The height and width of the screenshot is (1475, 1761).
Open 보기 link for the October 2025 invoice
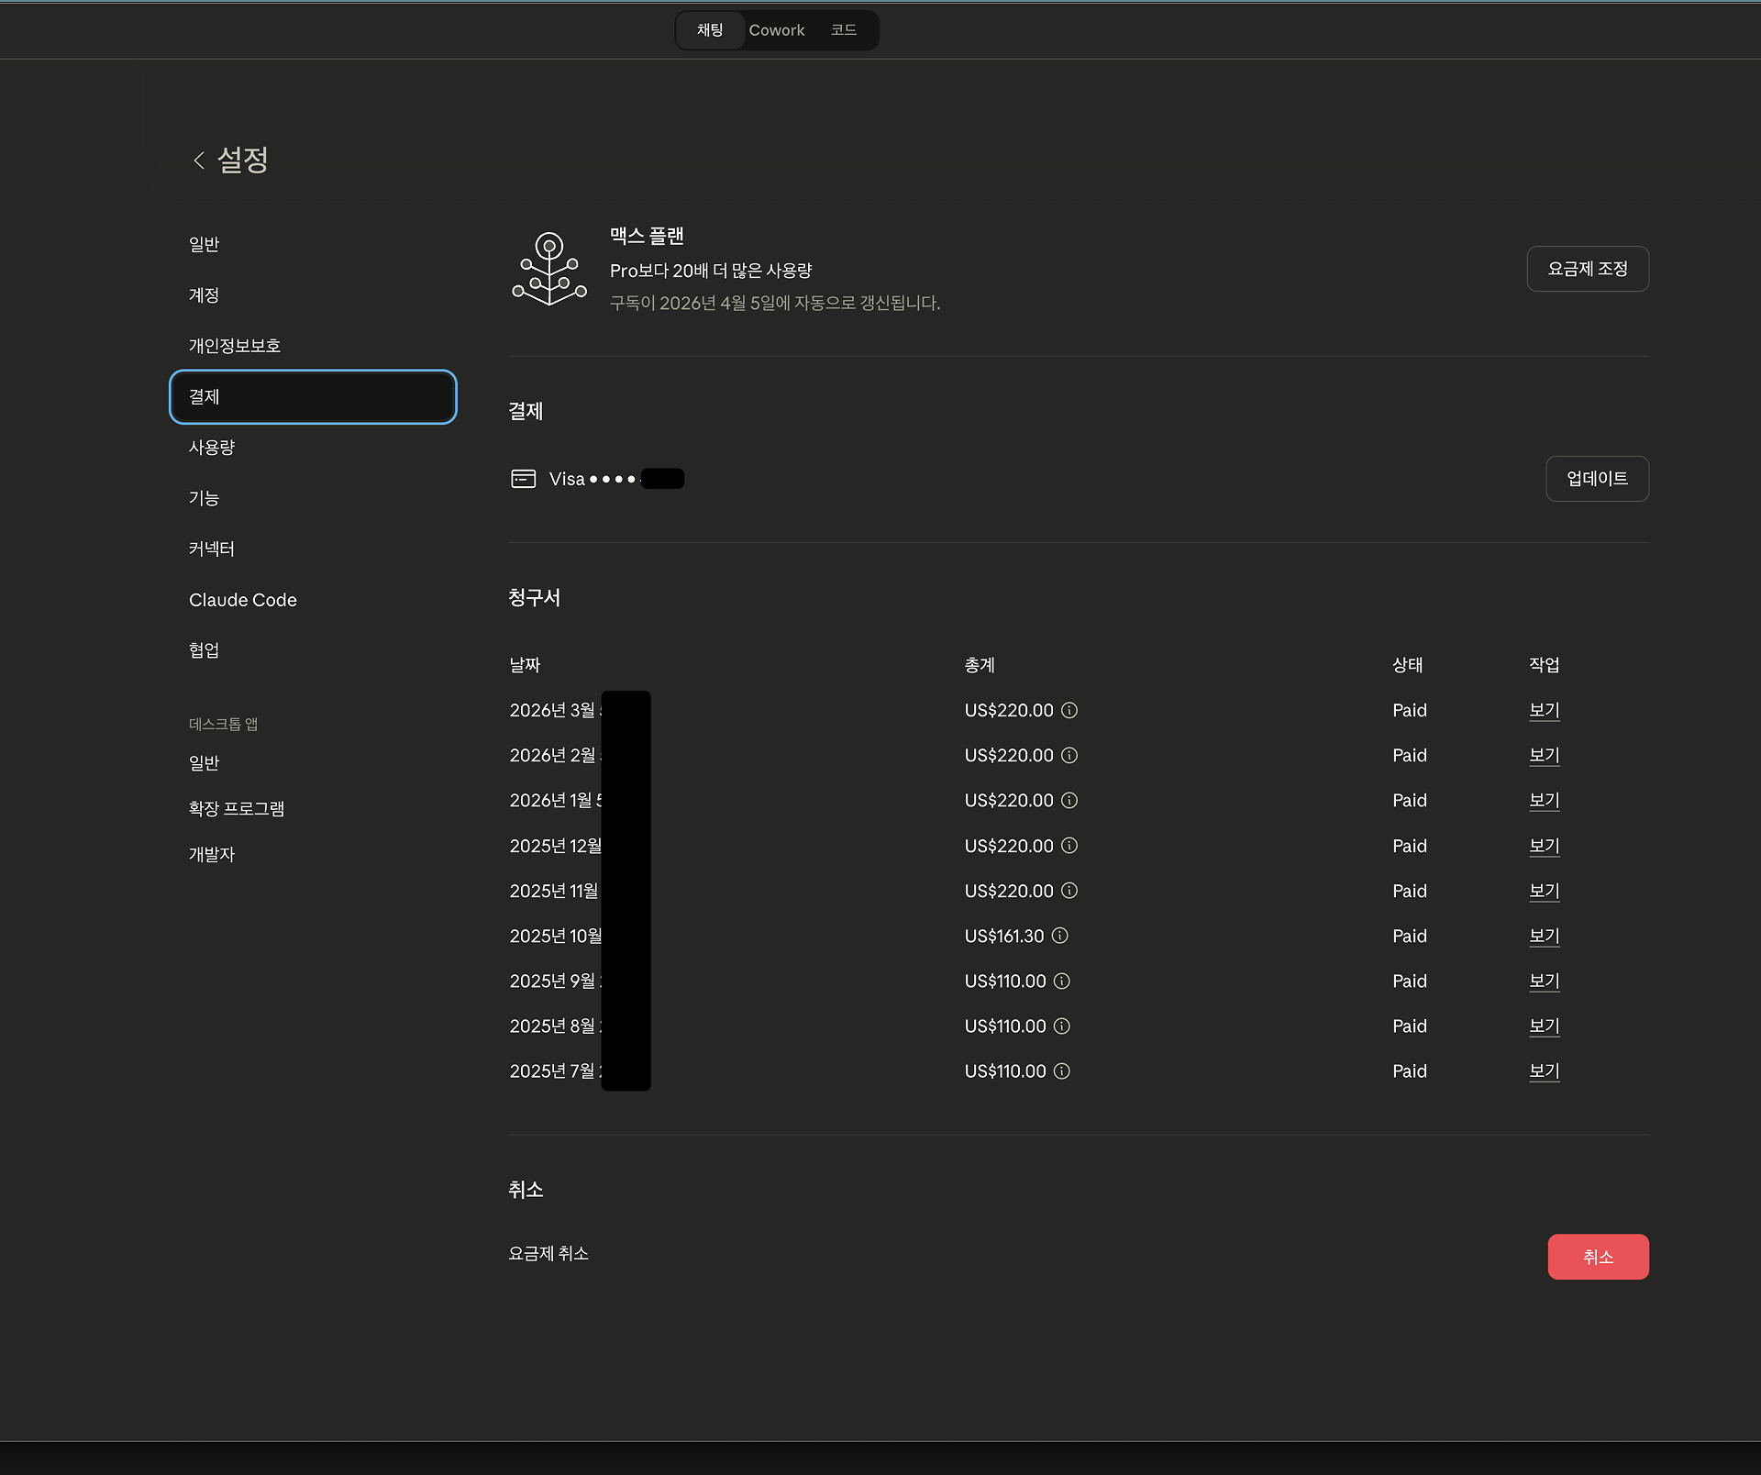click(1545, 936)
